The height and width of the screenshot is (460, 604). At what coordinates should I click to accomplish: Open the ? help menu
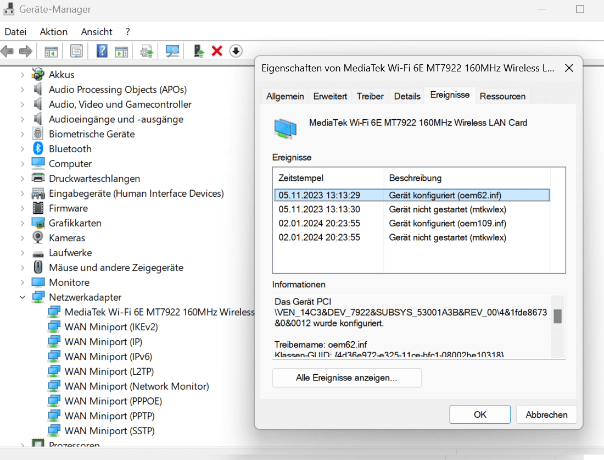click(127, 32)
